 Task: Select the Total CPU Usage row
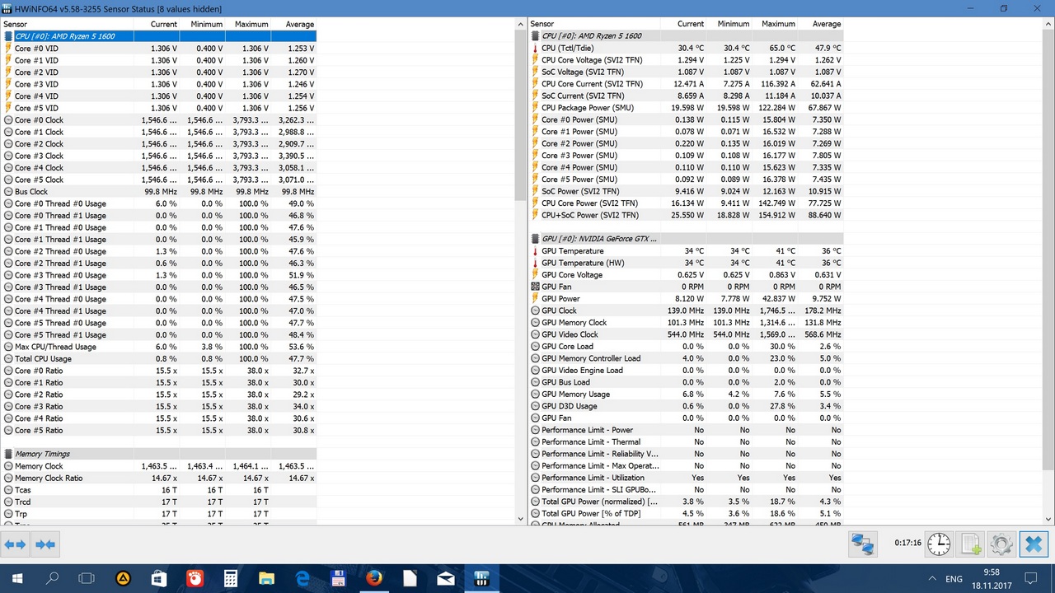159,359
